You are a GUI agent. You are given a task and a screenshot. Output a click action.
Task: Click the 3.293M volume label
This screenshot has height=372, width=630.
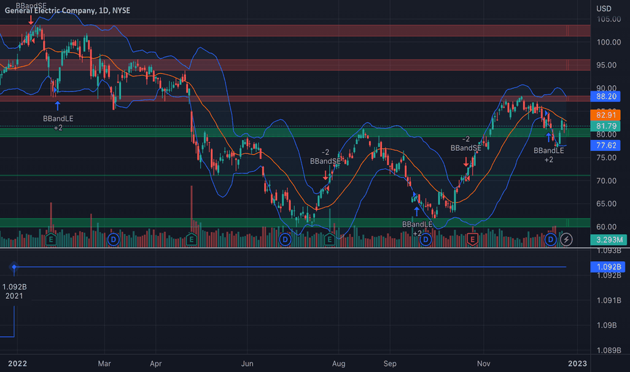click(x=608, y=239)
